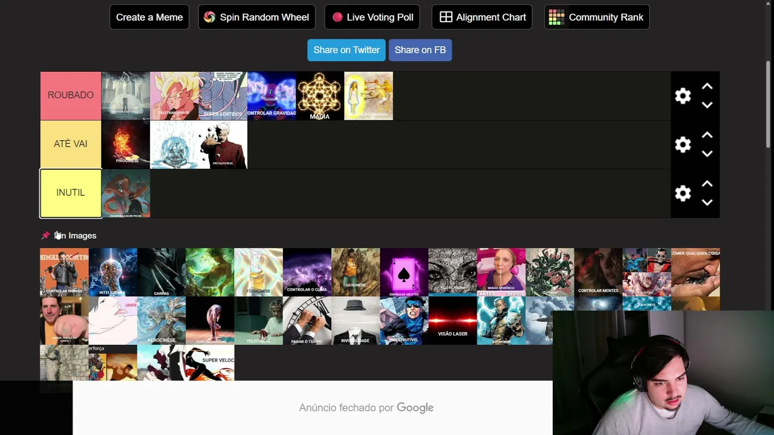Move INUTIL tier down with arrow
774x435 pixels.
(707, 202)
